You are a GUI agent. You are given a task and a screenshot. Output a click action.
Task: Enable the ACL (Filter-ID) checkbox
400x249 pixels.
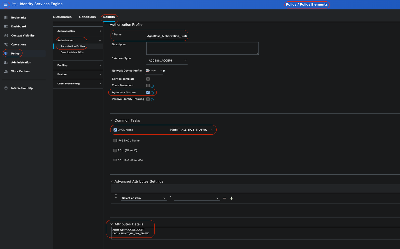click(115, 150)
